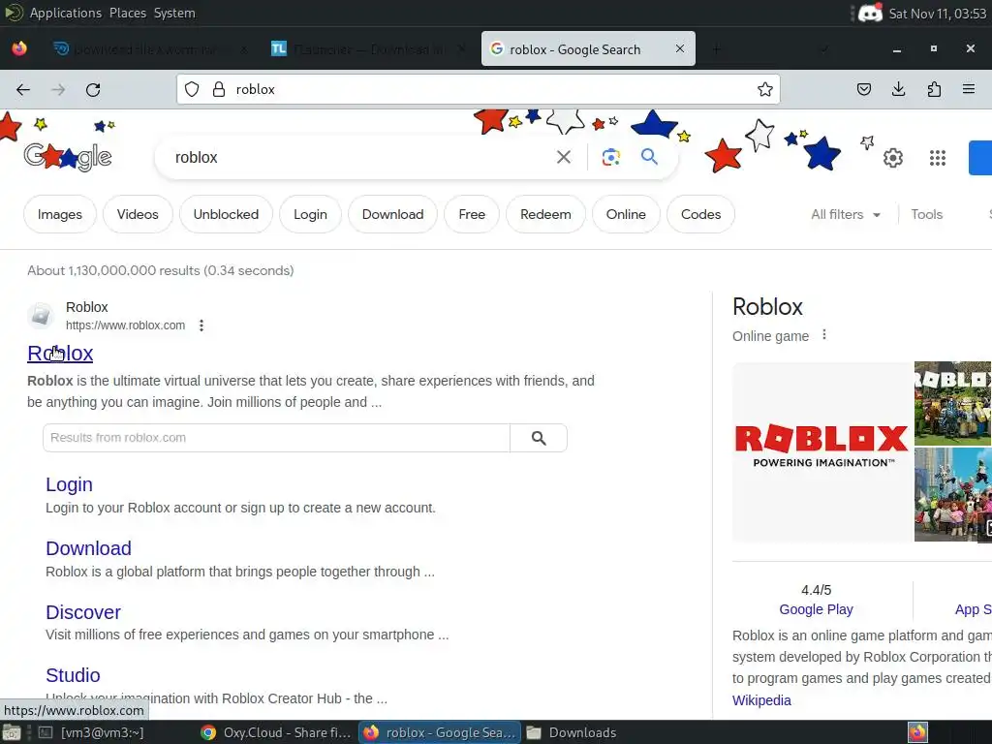
Task: Filter results by Images
Action: pyautogui.click(x=59, y=214)
